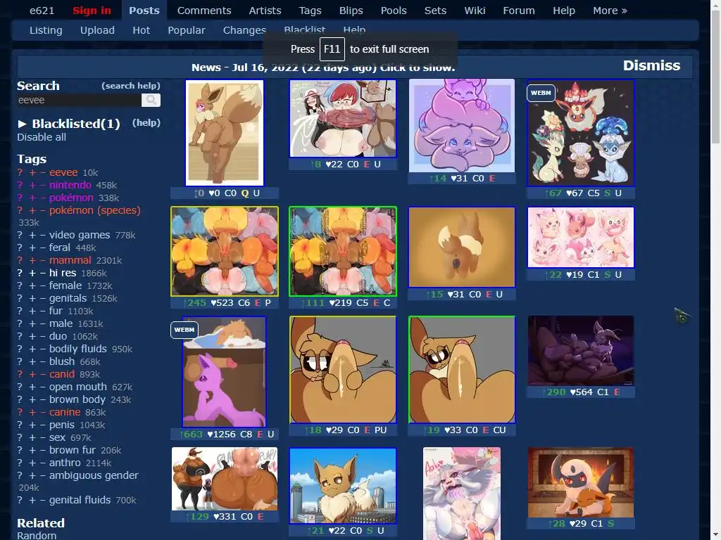Click the '?' icon next to feral tag
Viewport: 721px width, 540px height.
coord(20,247)
